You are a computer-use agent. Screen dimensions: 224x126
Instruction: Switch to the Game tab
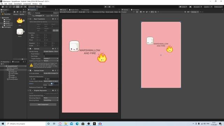tap(63, 10)
